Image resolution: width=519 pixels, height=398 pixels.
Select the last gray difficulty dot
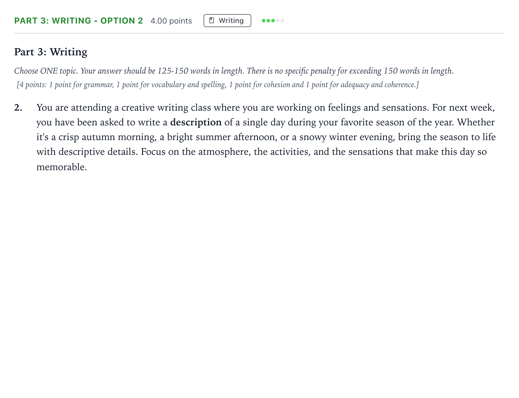point(282,21)
